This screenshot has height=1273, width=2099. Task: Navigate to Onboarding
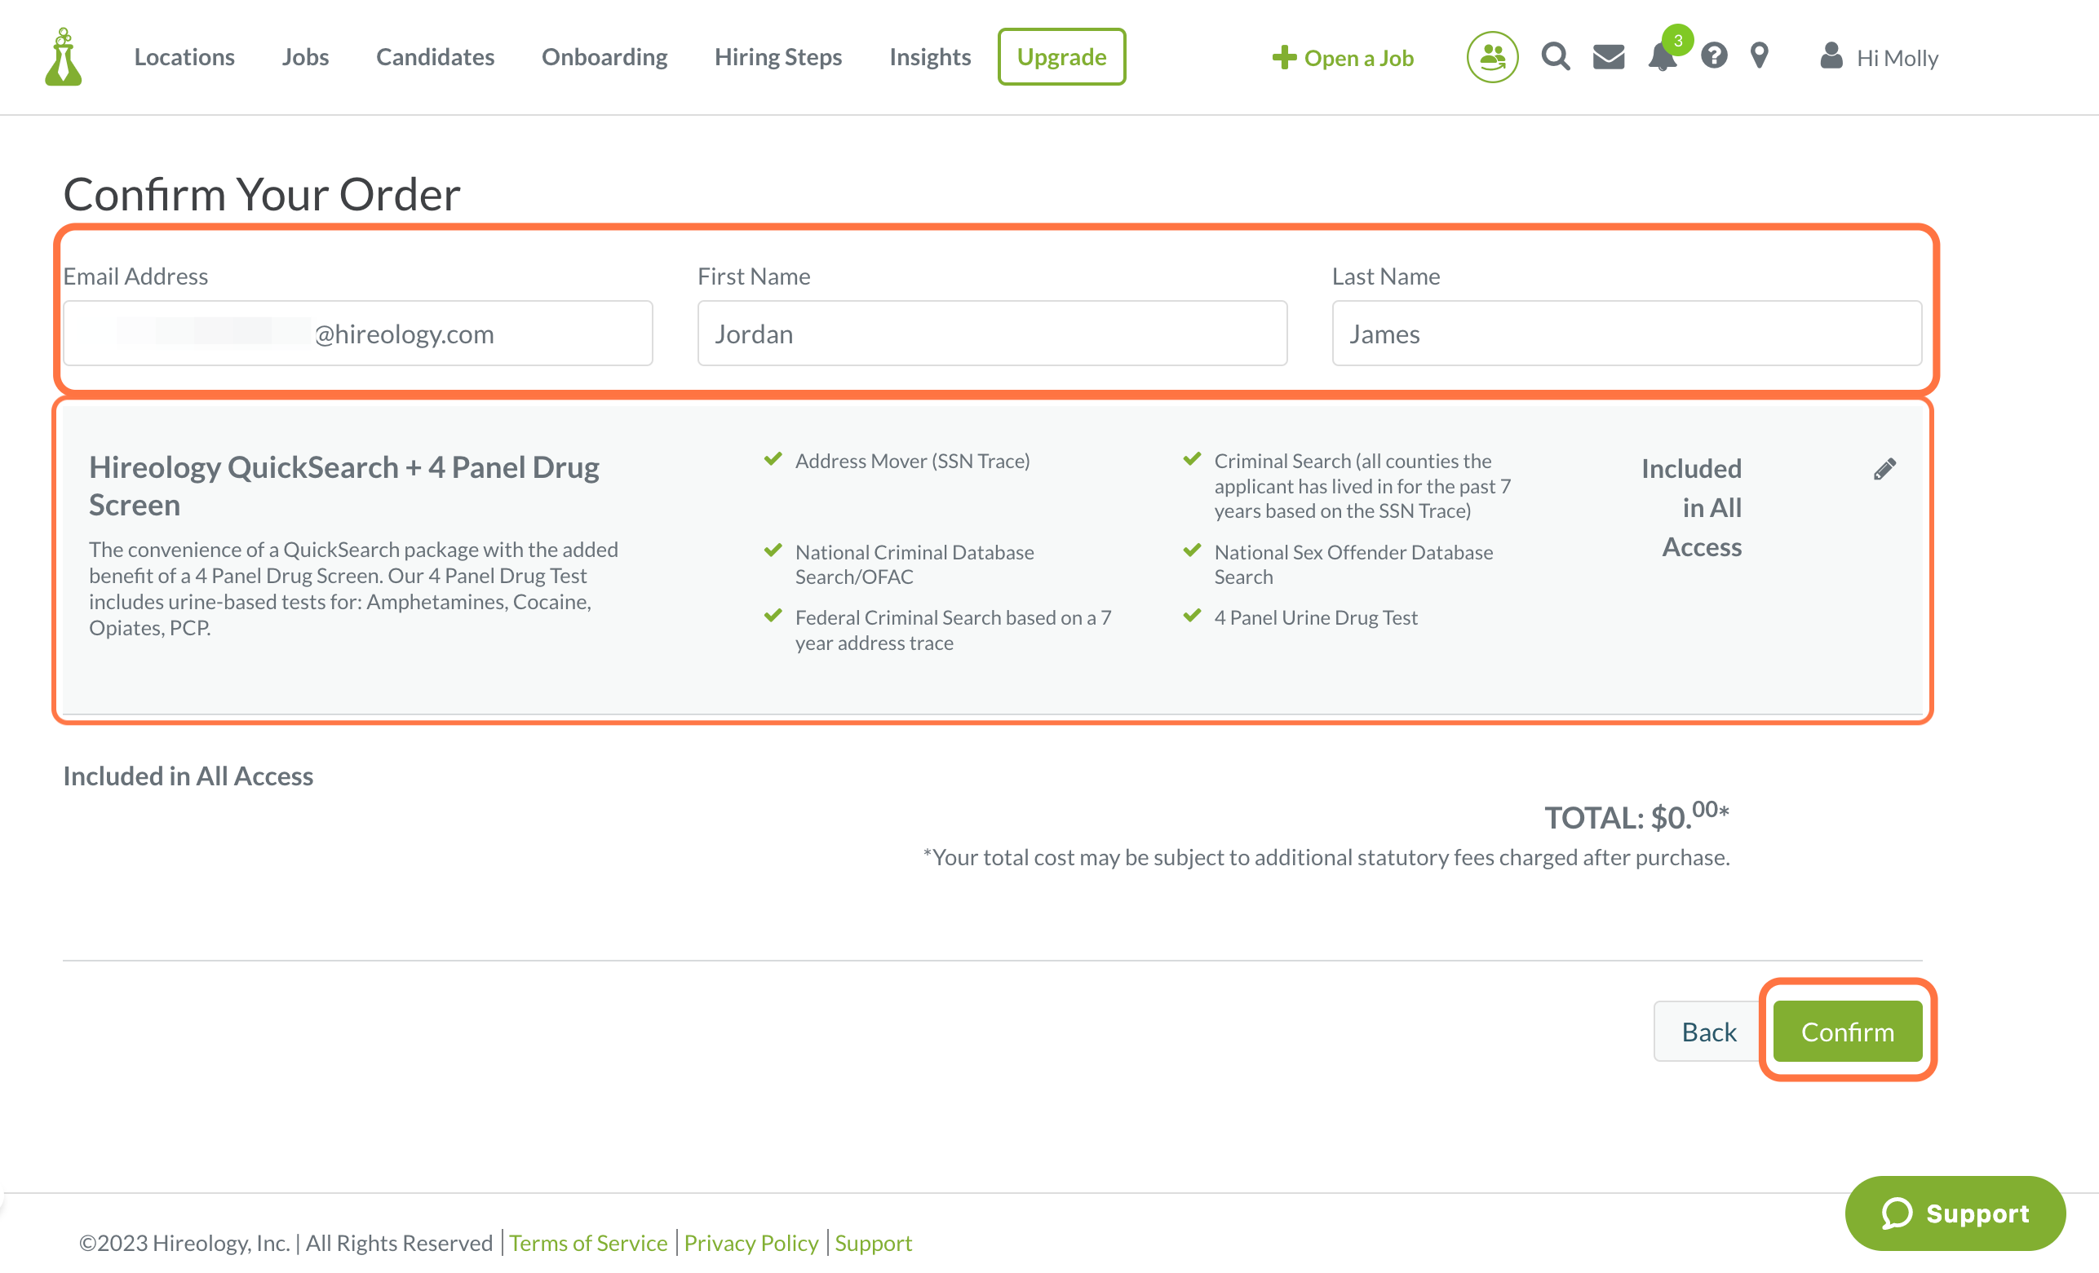[x=604, y=57]
